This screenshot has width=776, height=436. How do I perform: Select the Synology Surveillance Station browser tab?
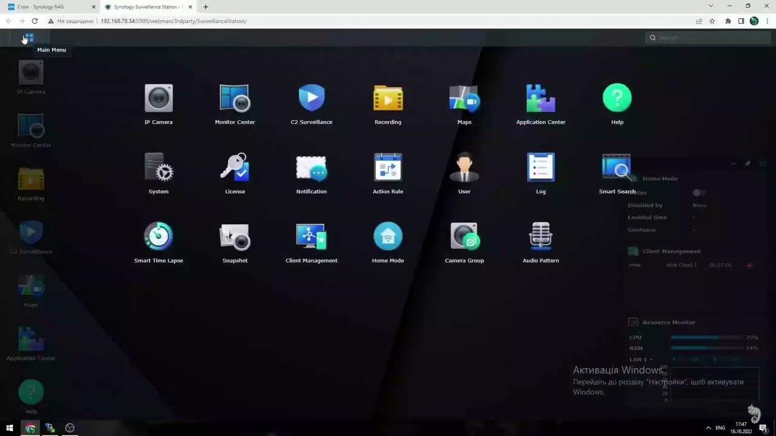(148, 7)
